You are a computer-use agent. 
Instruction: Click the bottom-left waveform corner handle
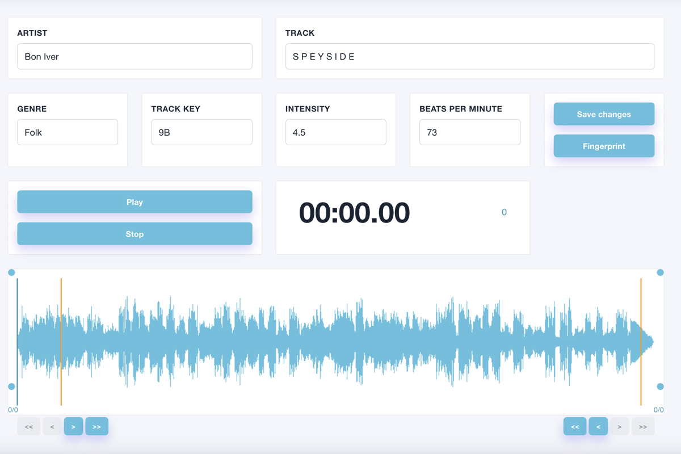click(11, 386)
